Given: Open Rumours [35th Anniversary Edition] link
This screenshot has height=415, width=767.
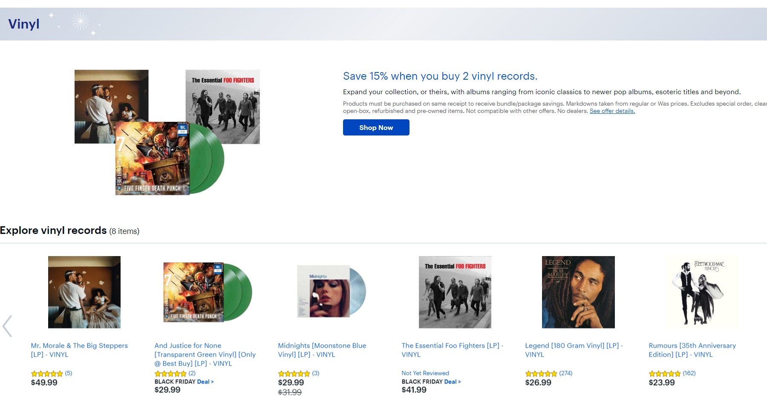Looking at the screenshot, I should point(692,350).
